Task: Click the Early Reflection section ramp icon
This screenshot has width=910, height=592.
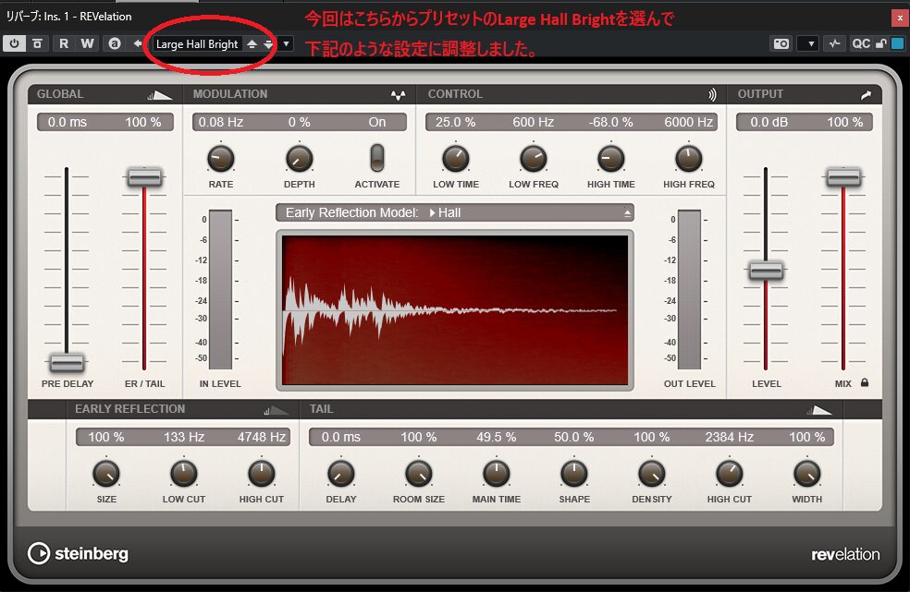Action: coord(277,410)
